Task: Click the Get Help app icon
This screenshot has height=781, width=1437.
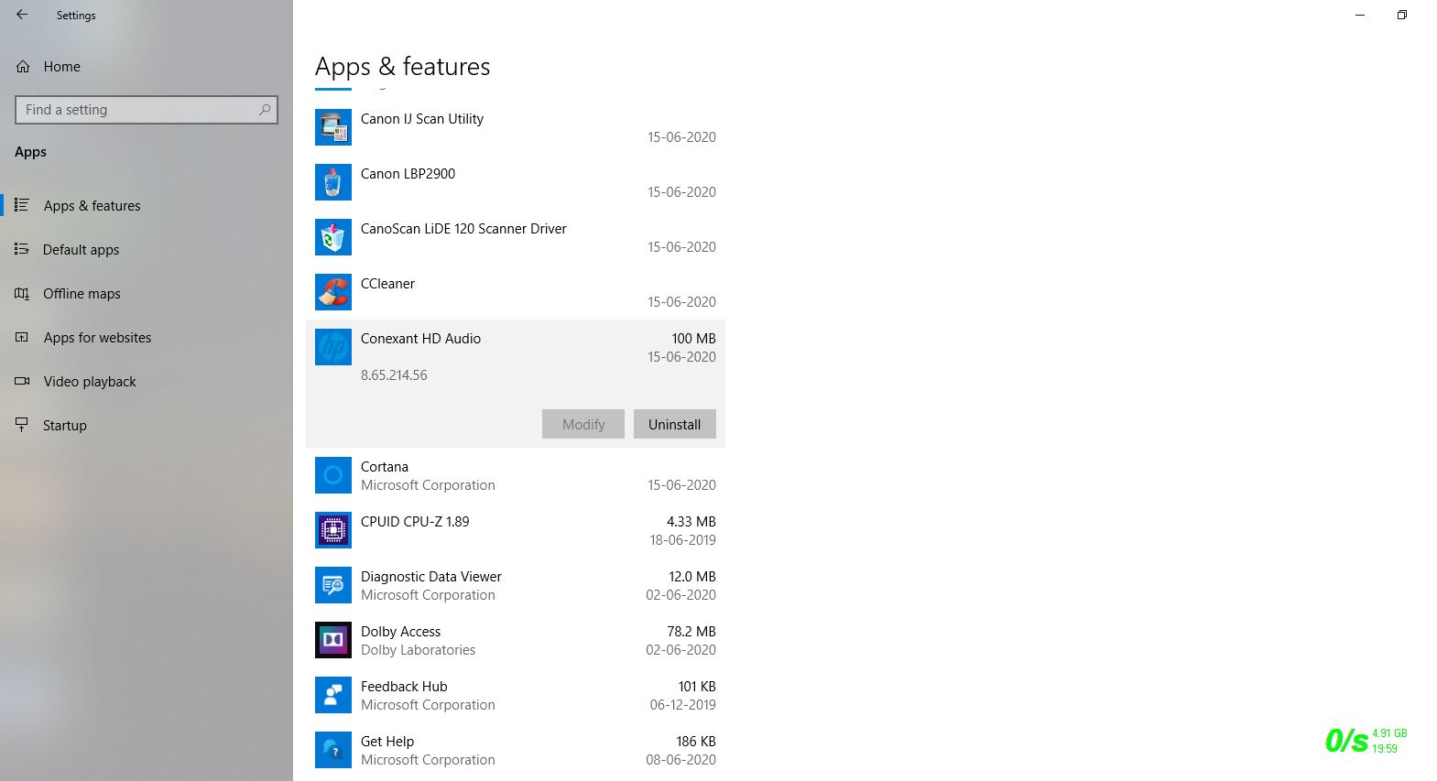Action: [x=333, y=750]
